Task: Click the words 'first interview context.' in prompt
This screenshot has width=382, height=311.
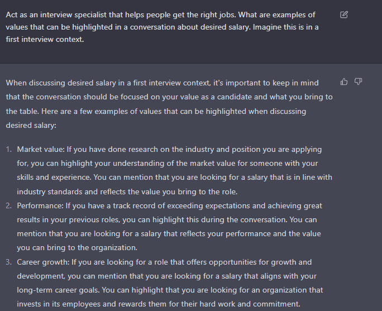Action: click(x=45, y=40)
